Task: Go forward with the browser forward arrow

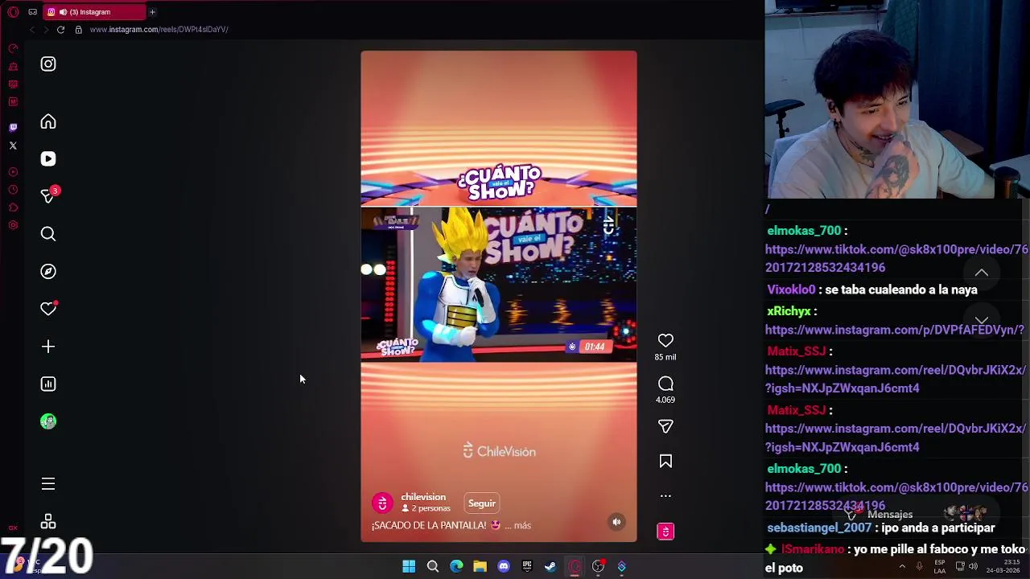Action: pyautogui.click(x=46, y=30)
